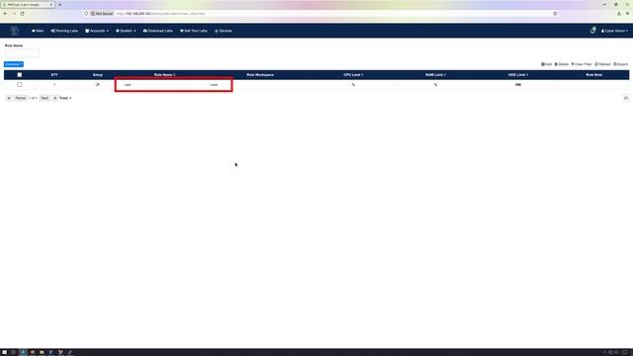Tick the checkbox for row 1
The width and height of the screenshot is (633, 356).
pyautogui.click(x=20, y=85)
